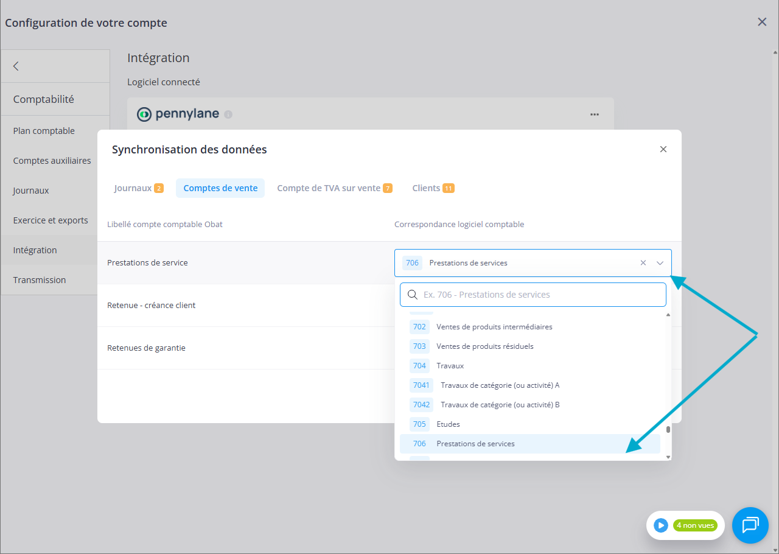Go back using the sidebar arrow

pos(16,66)
